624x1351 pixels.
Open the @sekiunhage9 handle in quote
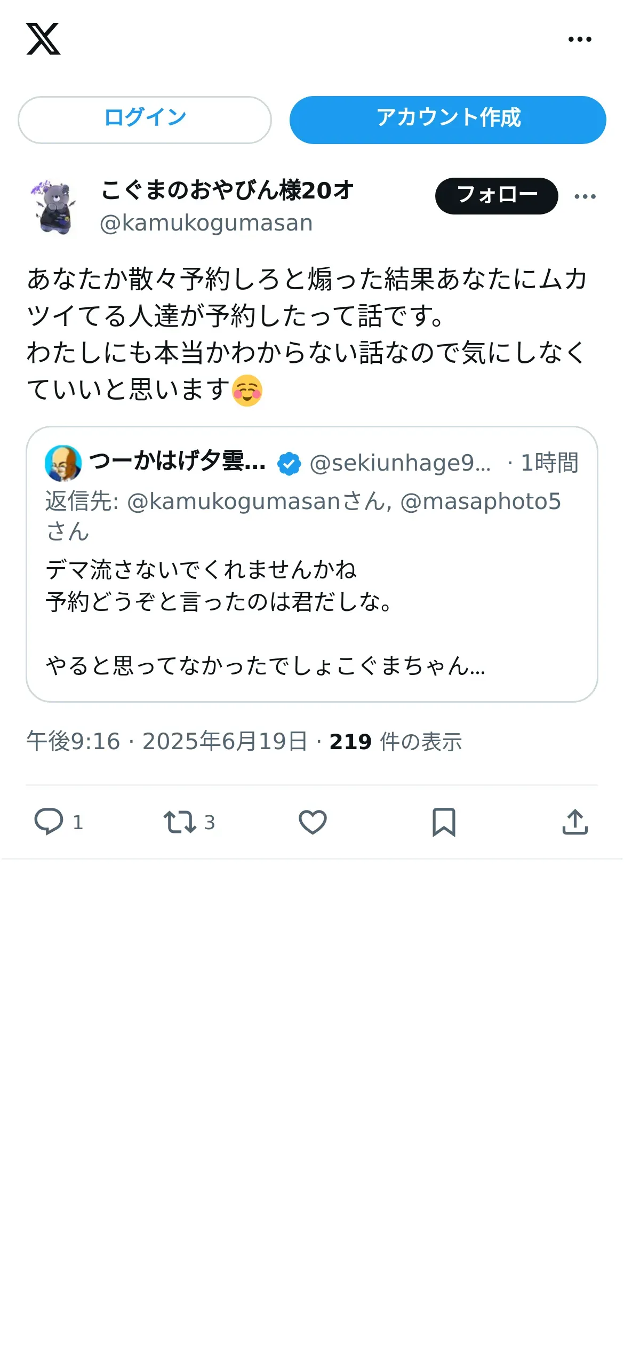click(400, 463)
